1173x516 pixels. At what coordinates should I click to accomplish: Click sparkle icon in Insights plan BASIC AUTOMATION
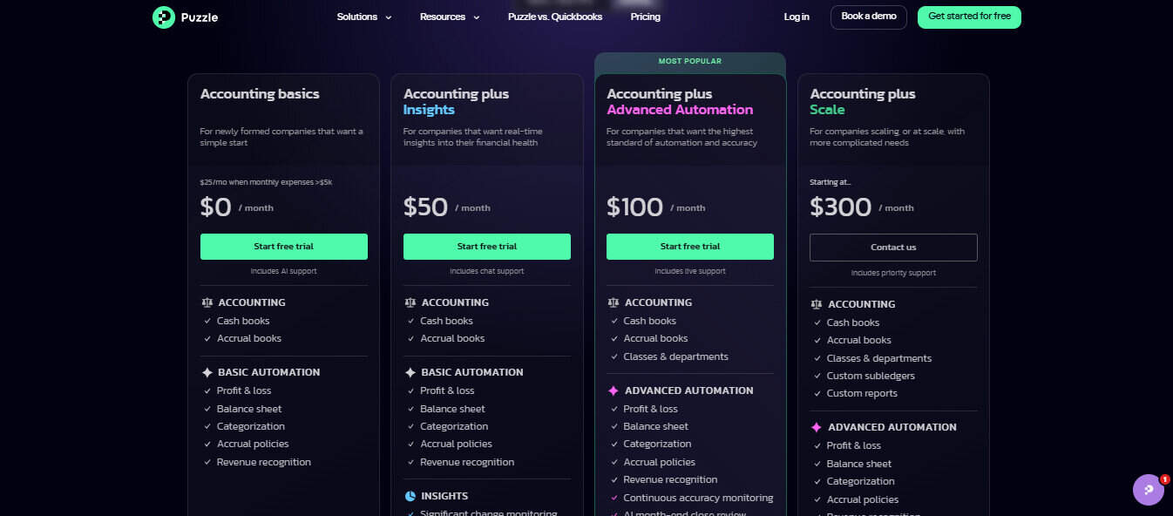[x=410, y=372]
